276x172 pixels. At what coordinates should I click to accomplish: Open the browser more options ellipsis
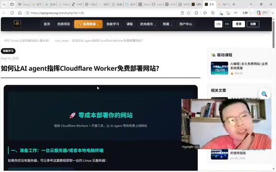pyautogui.click(x=251, y=13)
